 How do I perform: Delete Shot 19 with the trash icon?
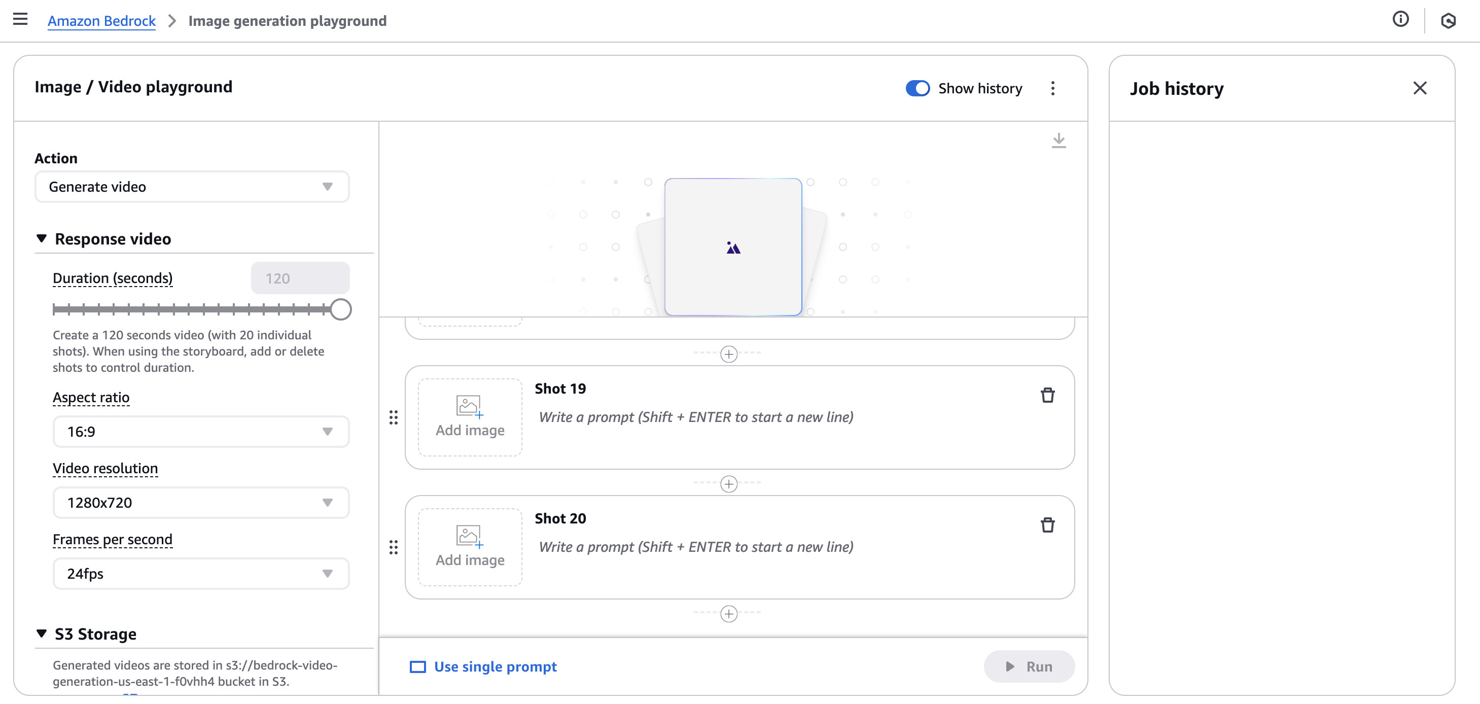point(1047,396)
